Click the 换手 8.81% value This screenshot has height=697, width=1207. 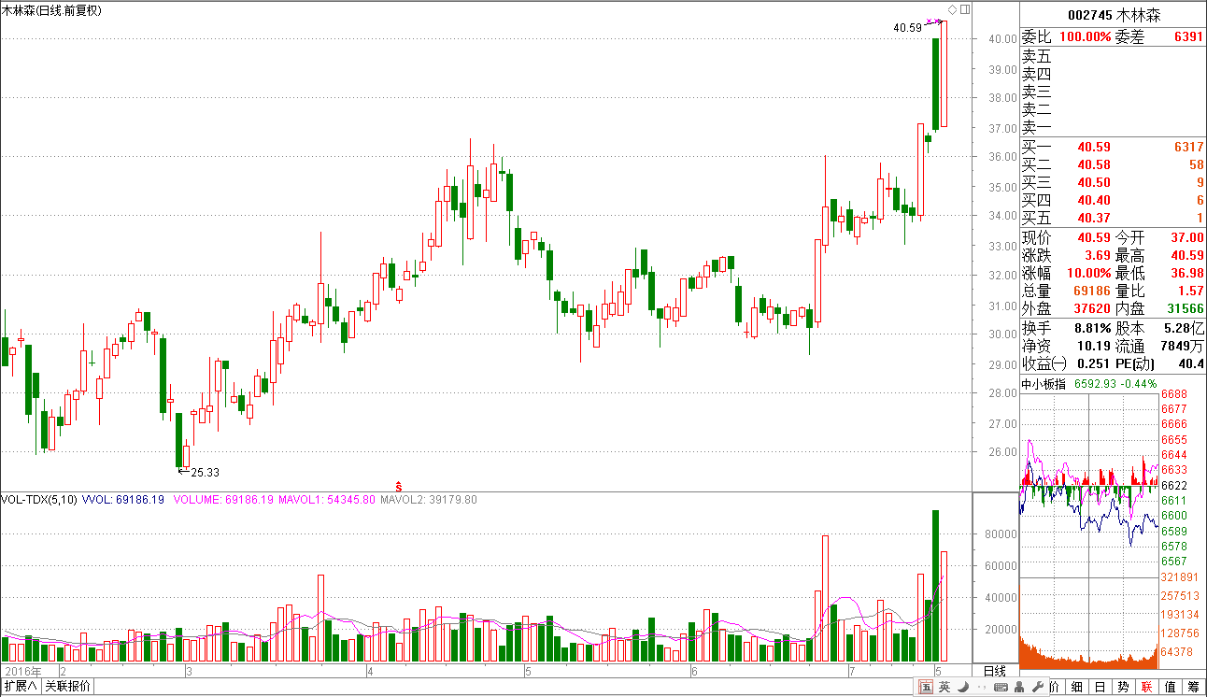(1092, 328)
